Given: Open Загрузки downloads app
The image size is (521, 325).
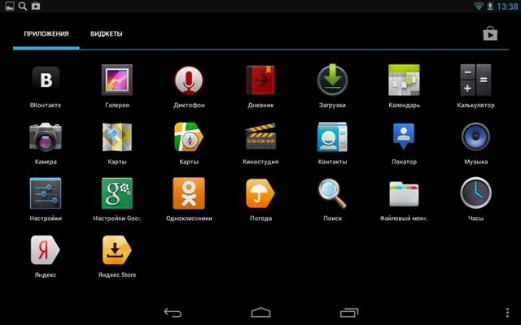Looking at the screenshot, I should pos(332,80).
